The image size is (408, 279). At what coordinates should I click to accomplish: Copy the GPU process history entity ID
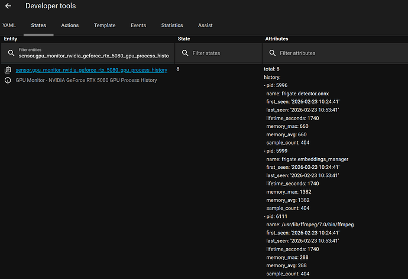point(8,70)
